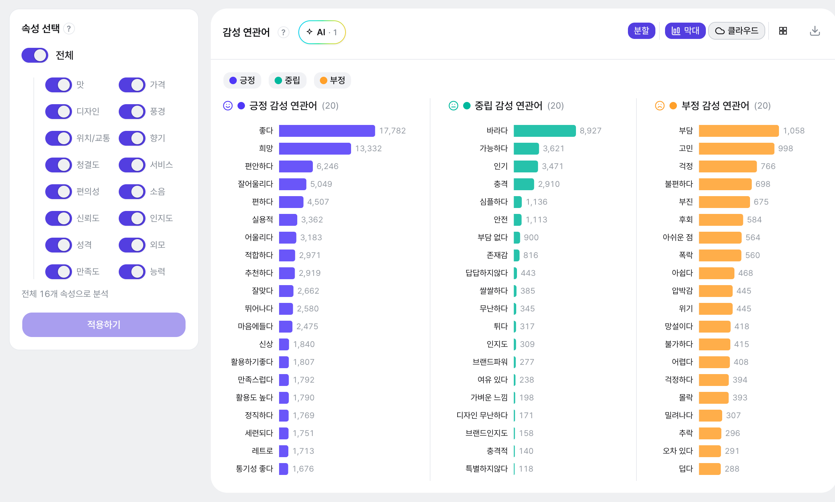The width and height of the screenshot is (835, 502).
Task: Click the download icon
Action: 815,31
